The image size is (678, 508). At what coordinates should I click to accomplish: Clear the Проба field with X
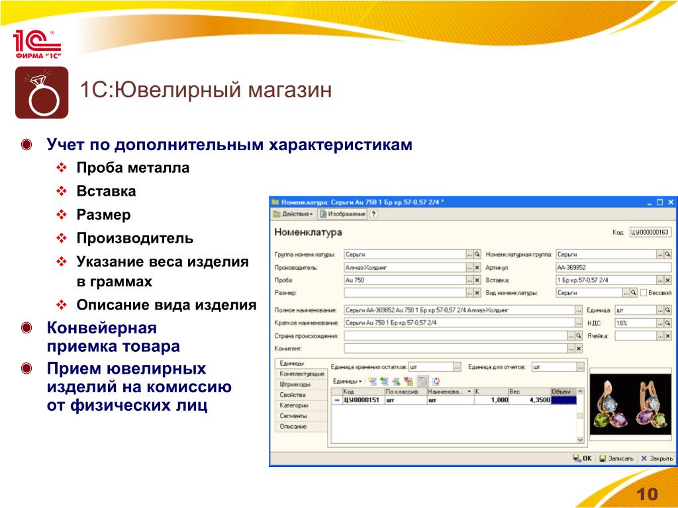click(477, 280)
